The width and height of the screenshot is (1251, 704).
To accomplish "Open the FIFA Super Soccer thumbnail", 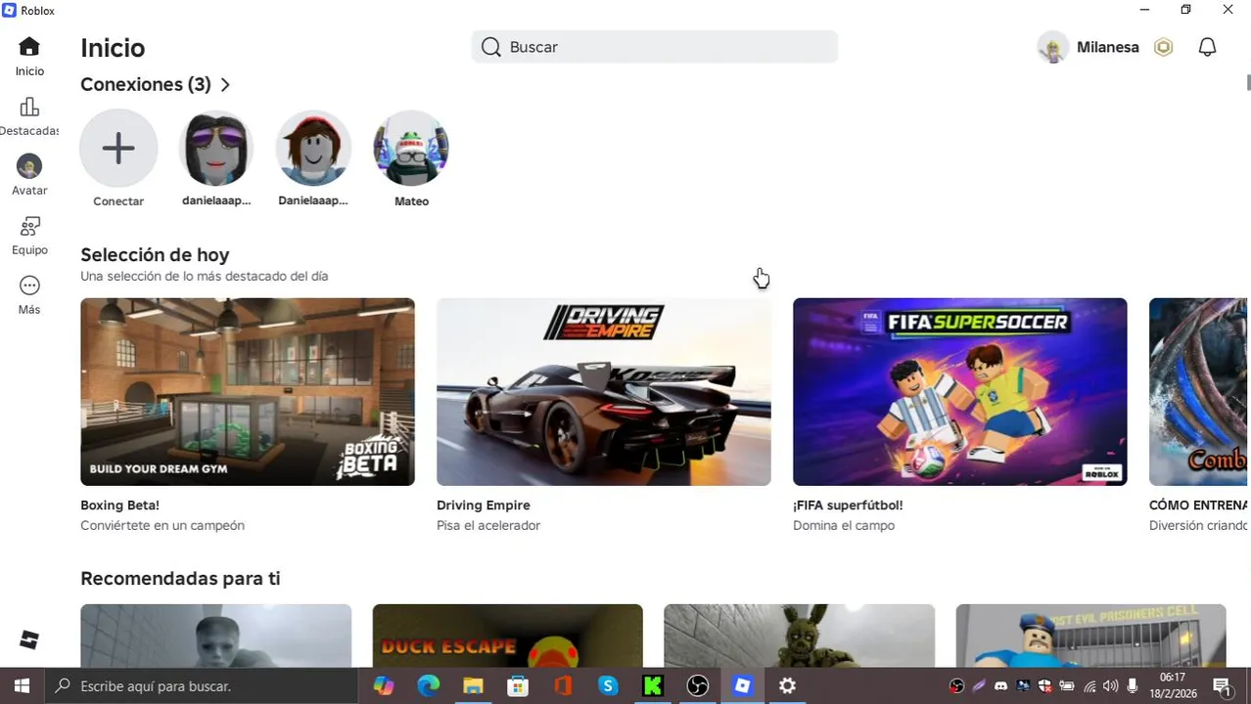I will point(960,391).
